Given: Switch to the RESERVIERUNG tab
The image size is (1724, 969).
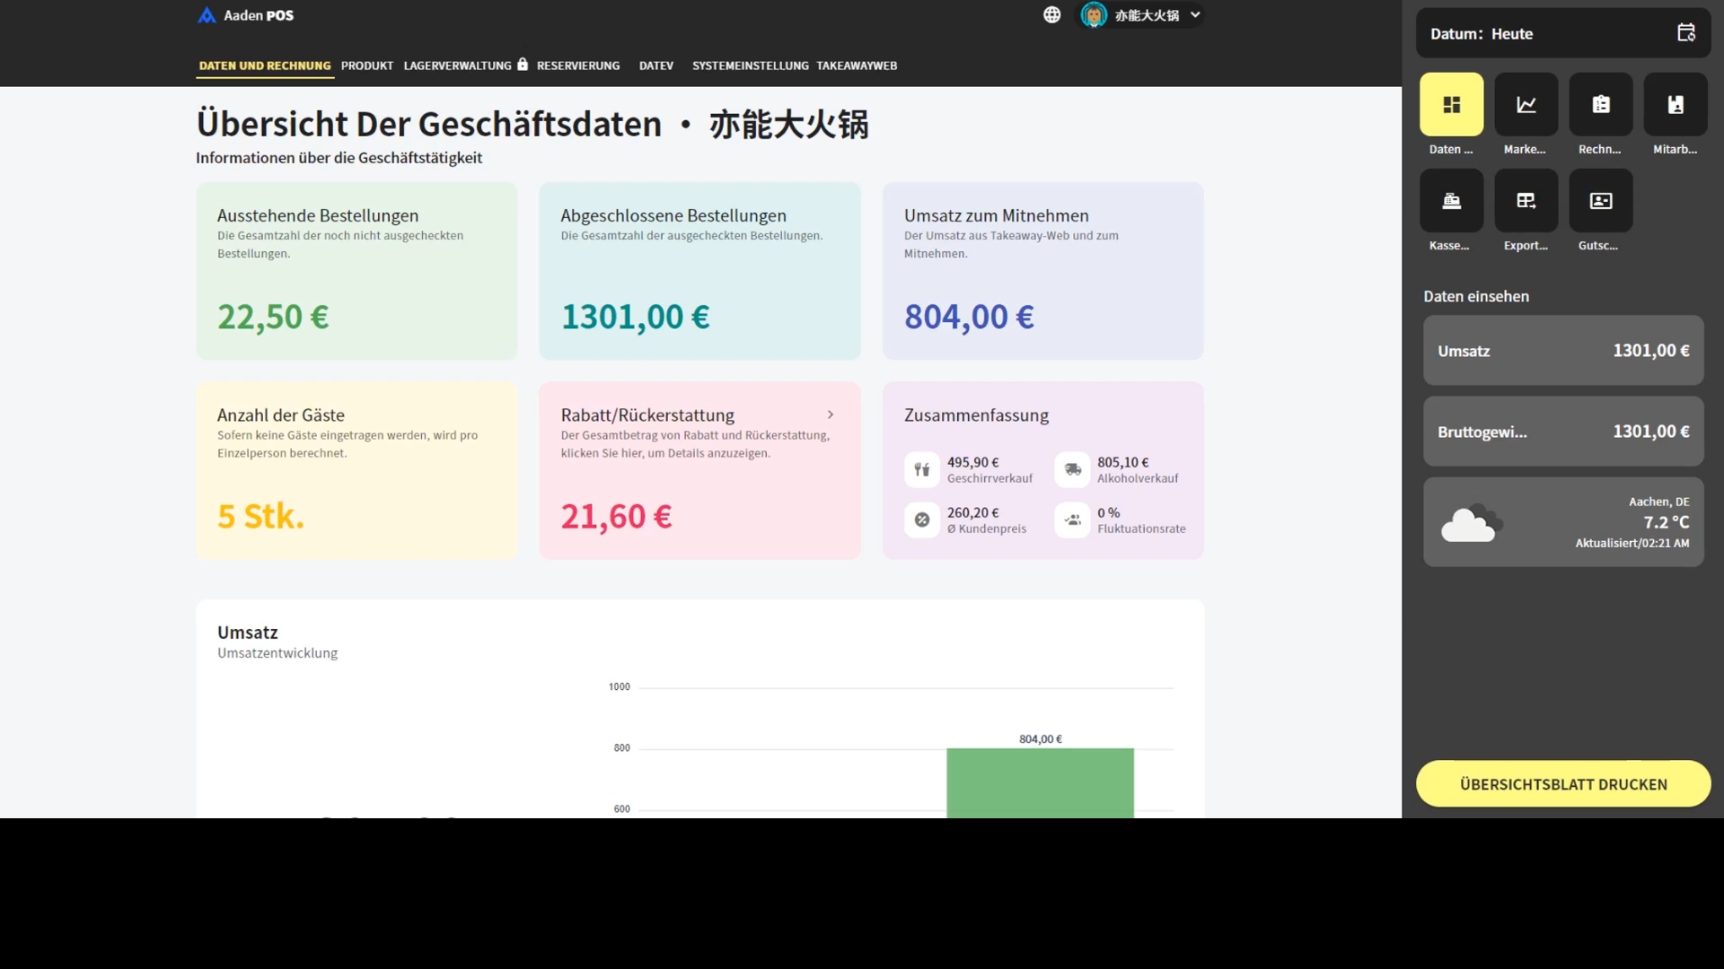Looking at the screenshot, I should point(577,65).
